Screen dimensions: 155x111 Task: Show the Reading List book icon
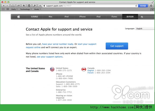[x=3, y=9]
